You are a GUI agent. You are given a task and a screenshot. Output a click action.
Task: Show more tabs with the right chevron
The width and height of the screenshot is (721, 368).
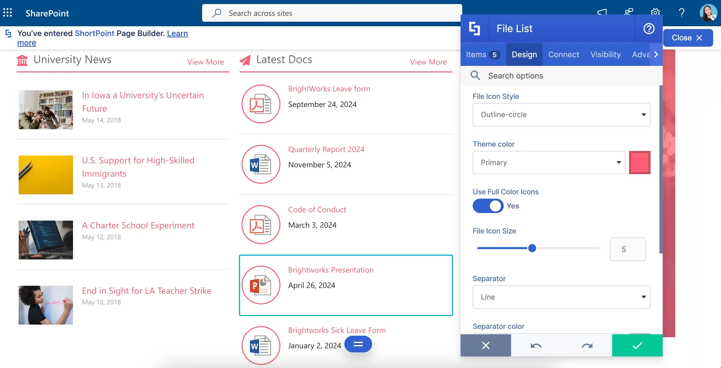point(656,55)
